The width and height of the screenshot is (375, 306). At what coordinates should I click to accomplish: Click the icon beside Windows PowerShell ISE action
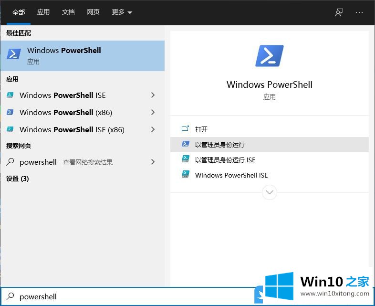(185, 174)
